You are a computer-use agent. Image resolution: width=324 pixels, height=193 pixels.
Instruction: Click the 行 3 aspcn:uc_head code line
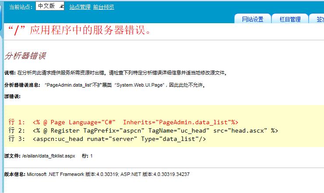[x=107, y=139]
